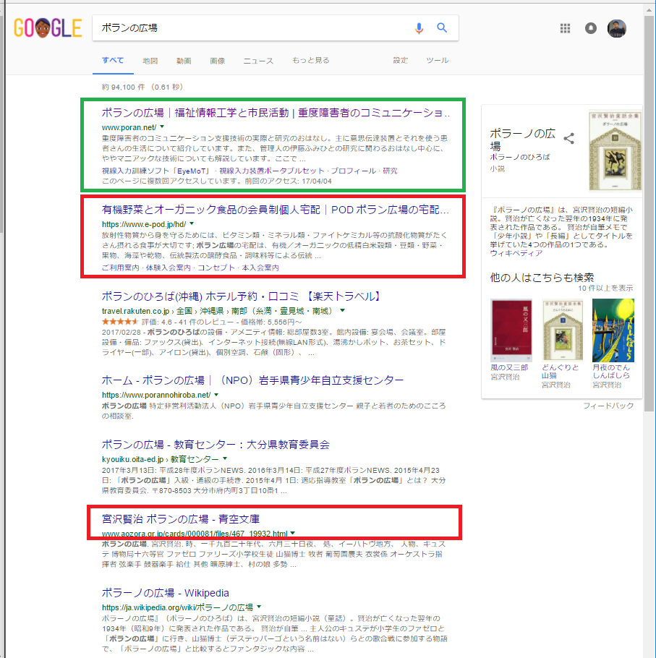Show more with 10 件以上を表示
The height and width of the screenshot is (658, 656).
pos(605,289)
